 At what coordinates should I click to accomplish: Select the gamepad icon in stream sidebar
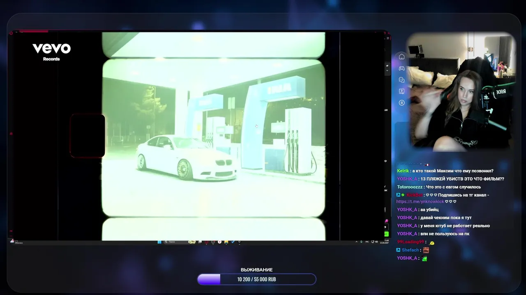click(x=402, y=68)
